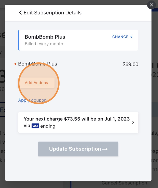158x188 pixels.
Task: Click the Apply coupon link
Action: click(32, 100)
